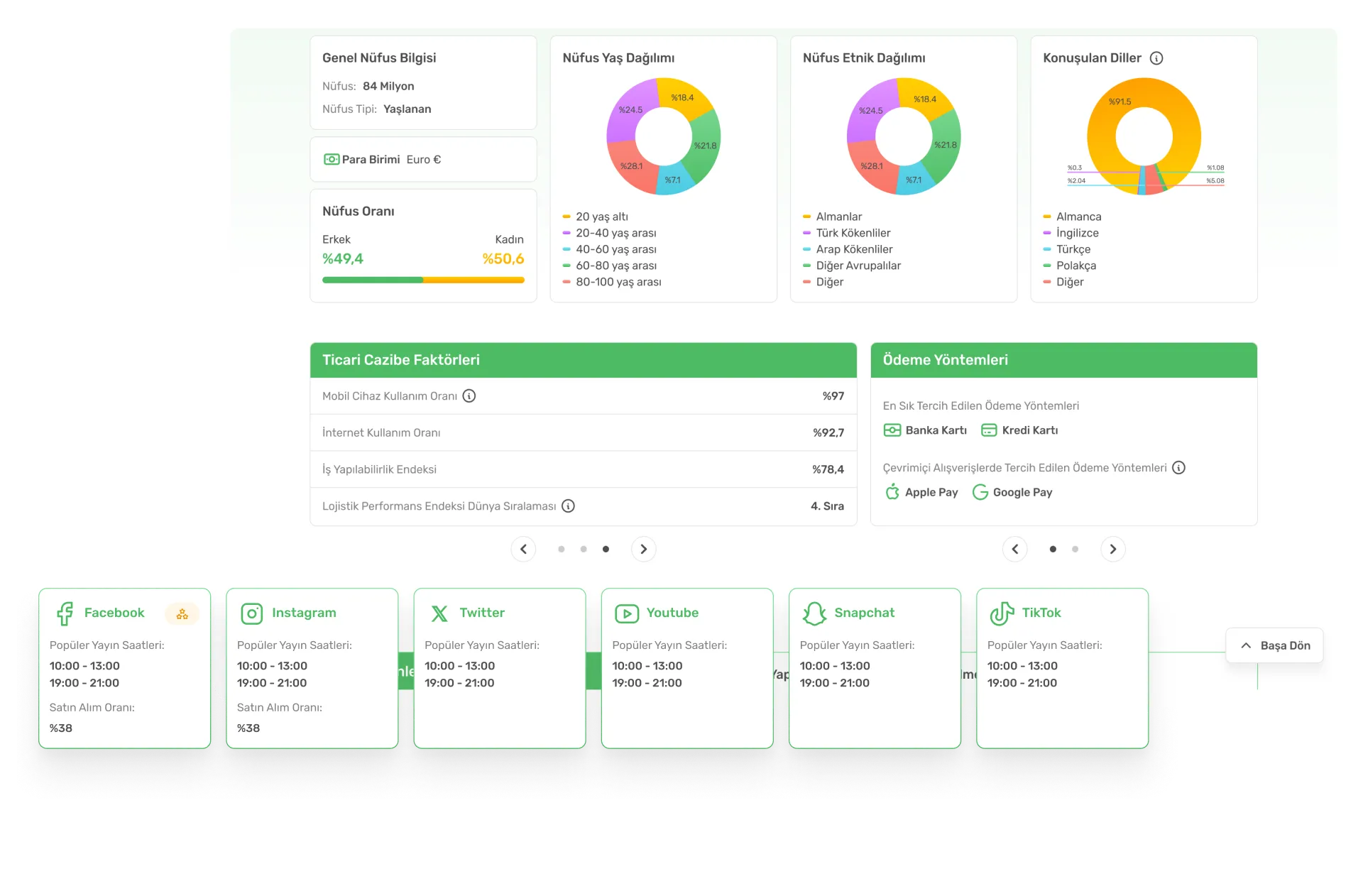Click the Twitter X icon

(x=439, y=613)
